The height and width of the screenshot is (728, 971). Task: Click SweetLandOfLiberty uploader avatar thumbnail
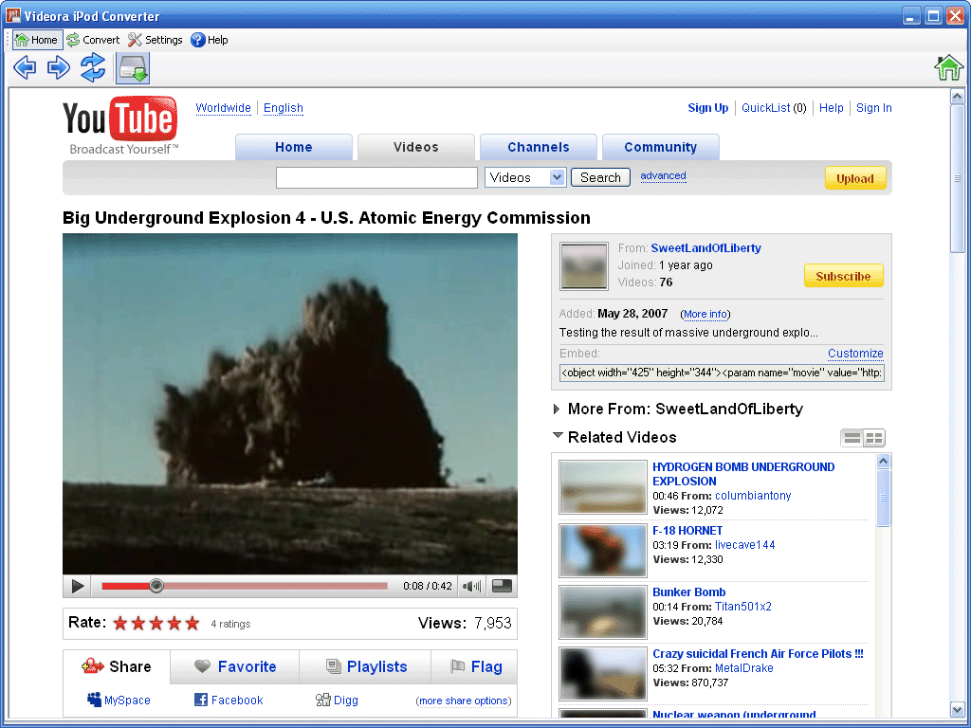tap(584, 266)
